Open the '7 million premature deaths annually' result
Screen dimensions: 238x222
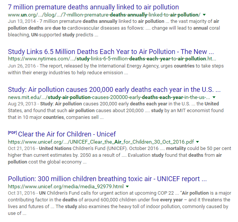click(93, 7)
